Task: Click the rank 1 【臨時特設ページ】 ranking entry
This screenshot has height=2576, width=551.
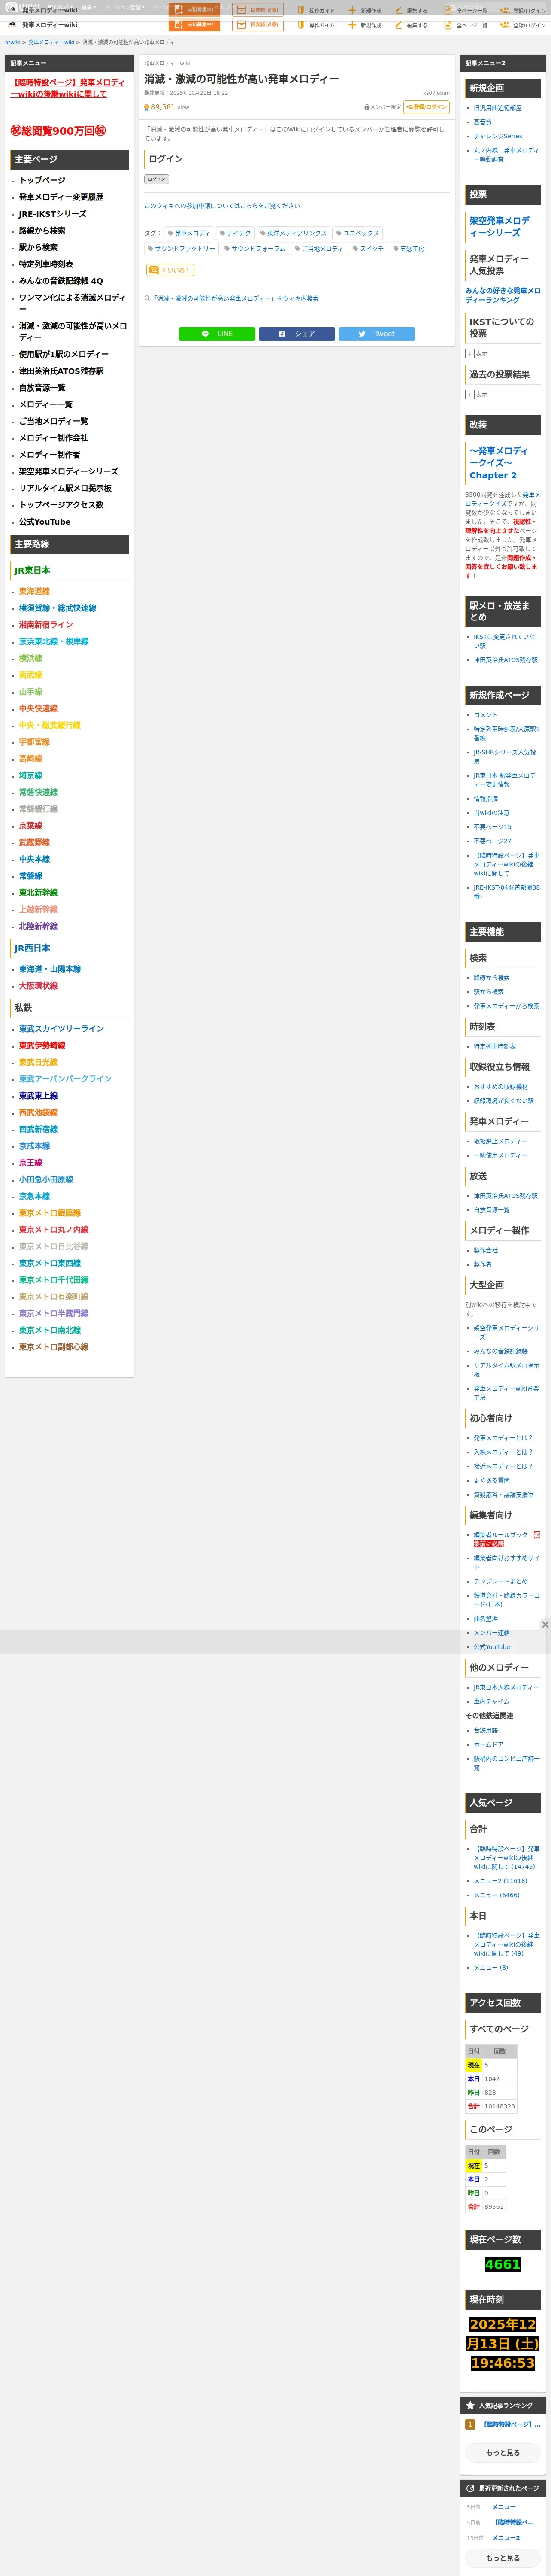Action: (x=512, y=2424)
